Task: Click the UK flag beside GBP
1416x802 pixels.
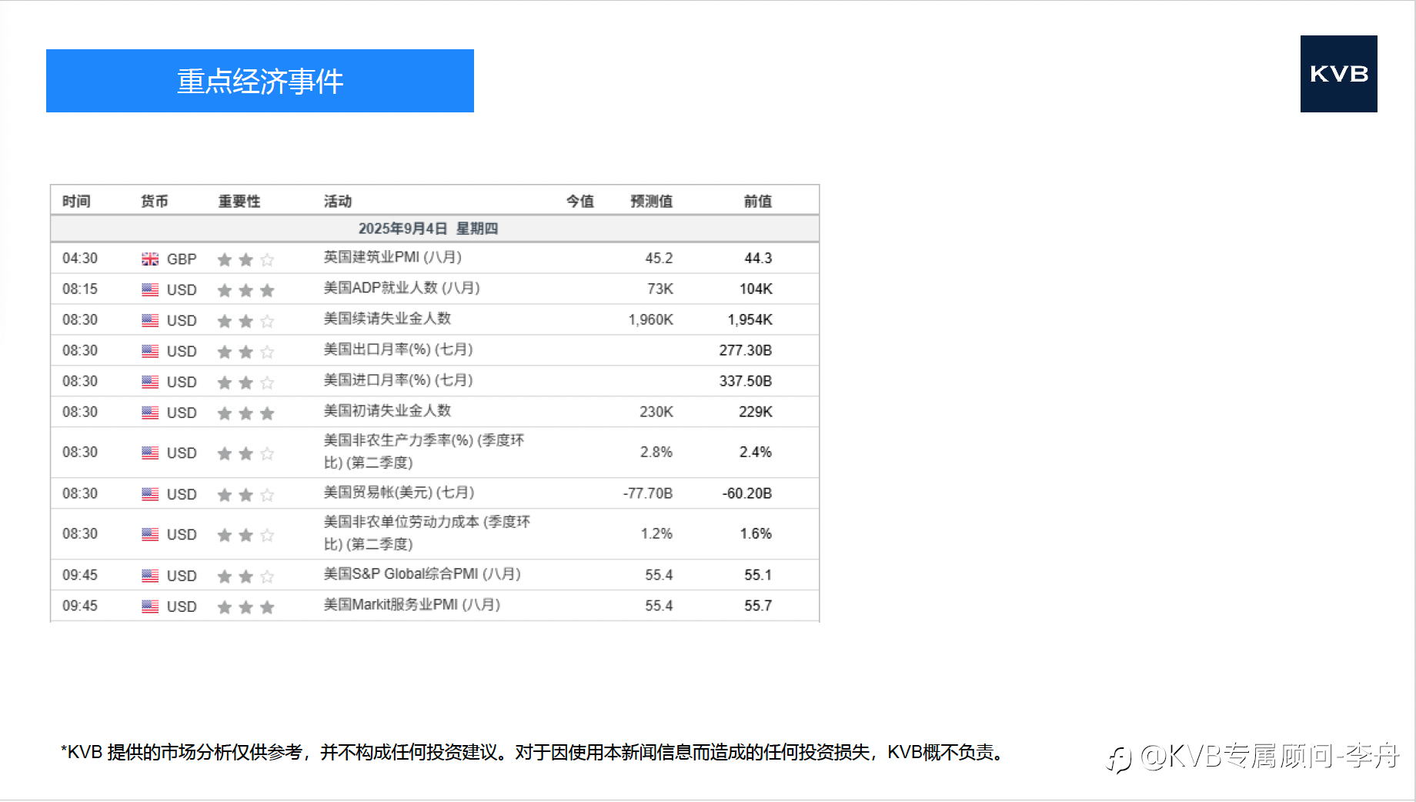Action: pos(150,259)
